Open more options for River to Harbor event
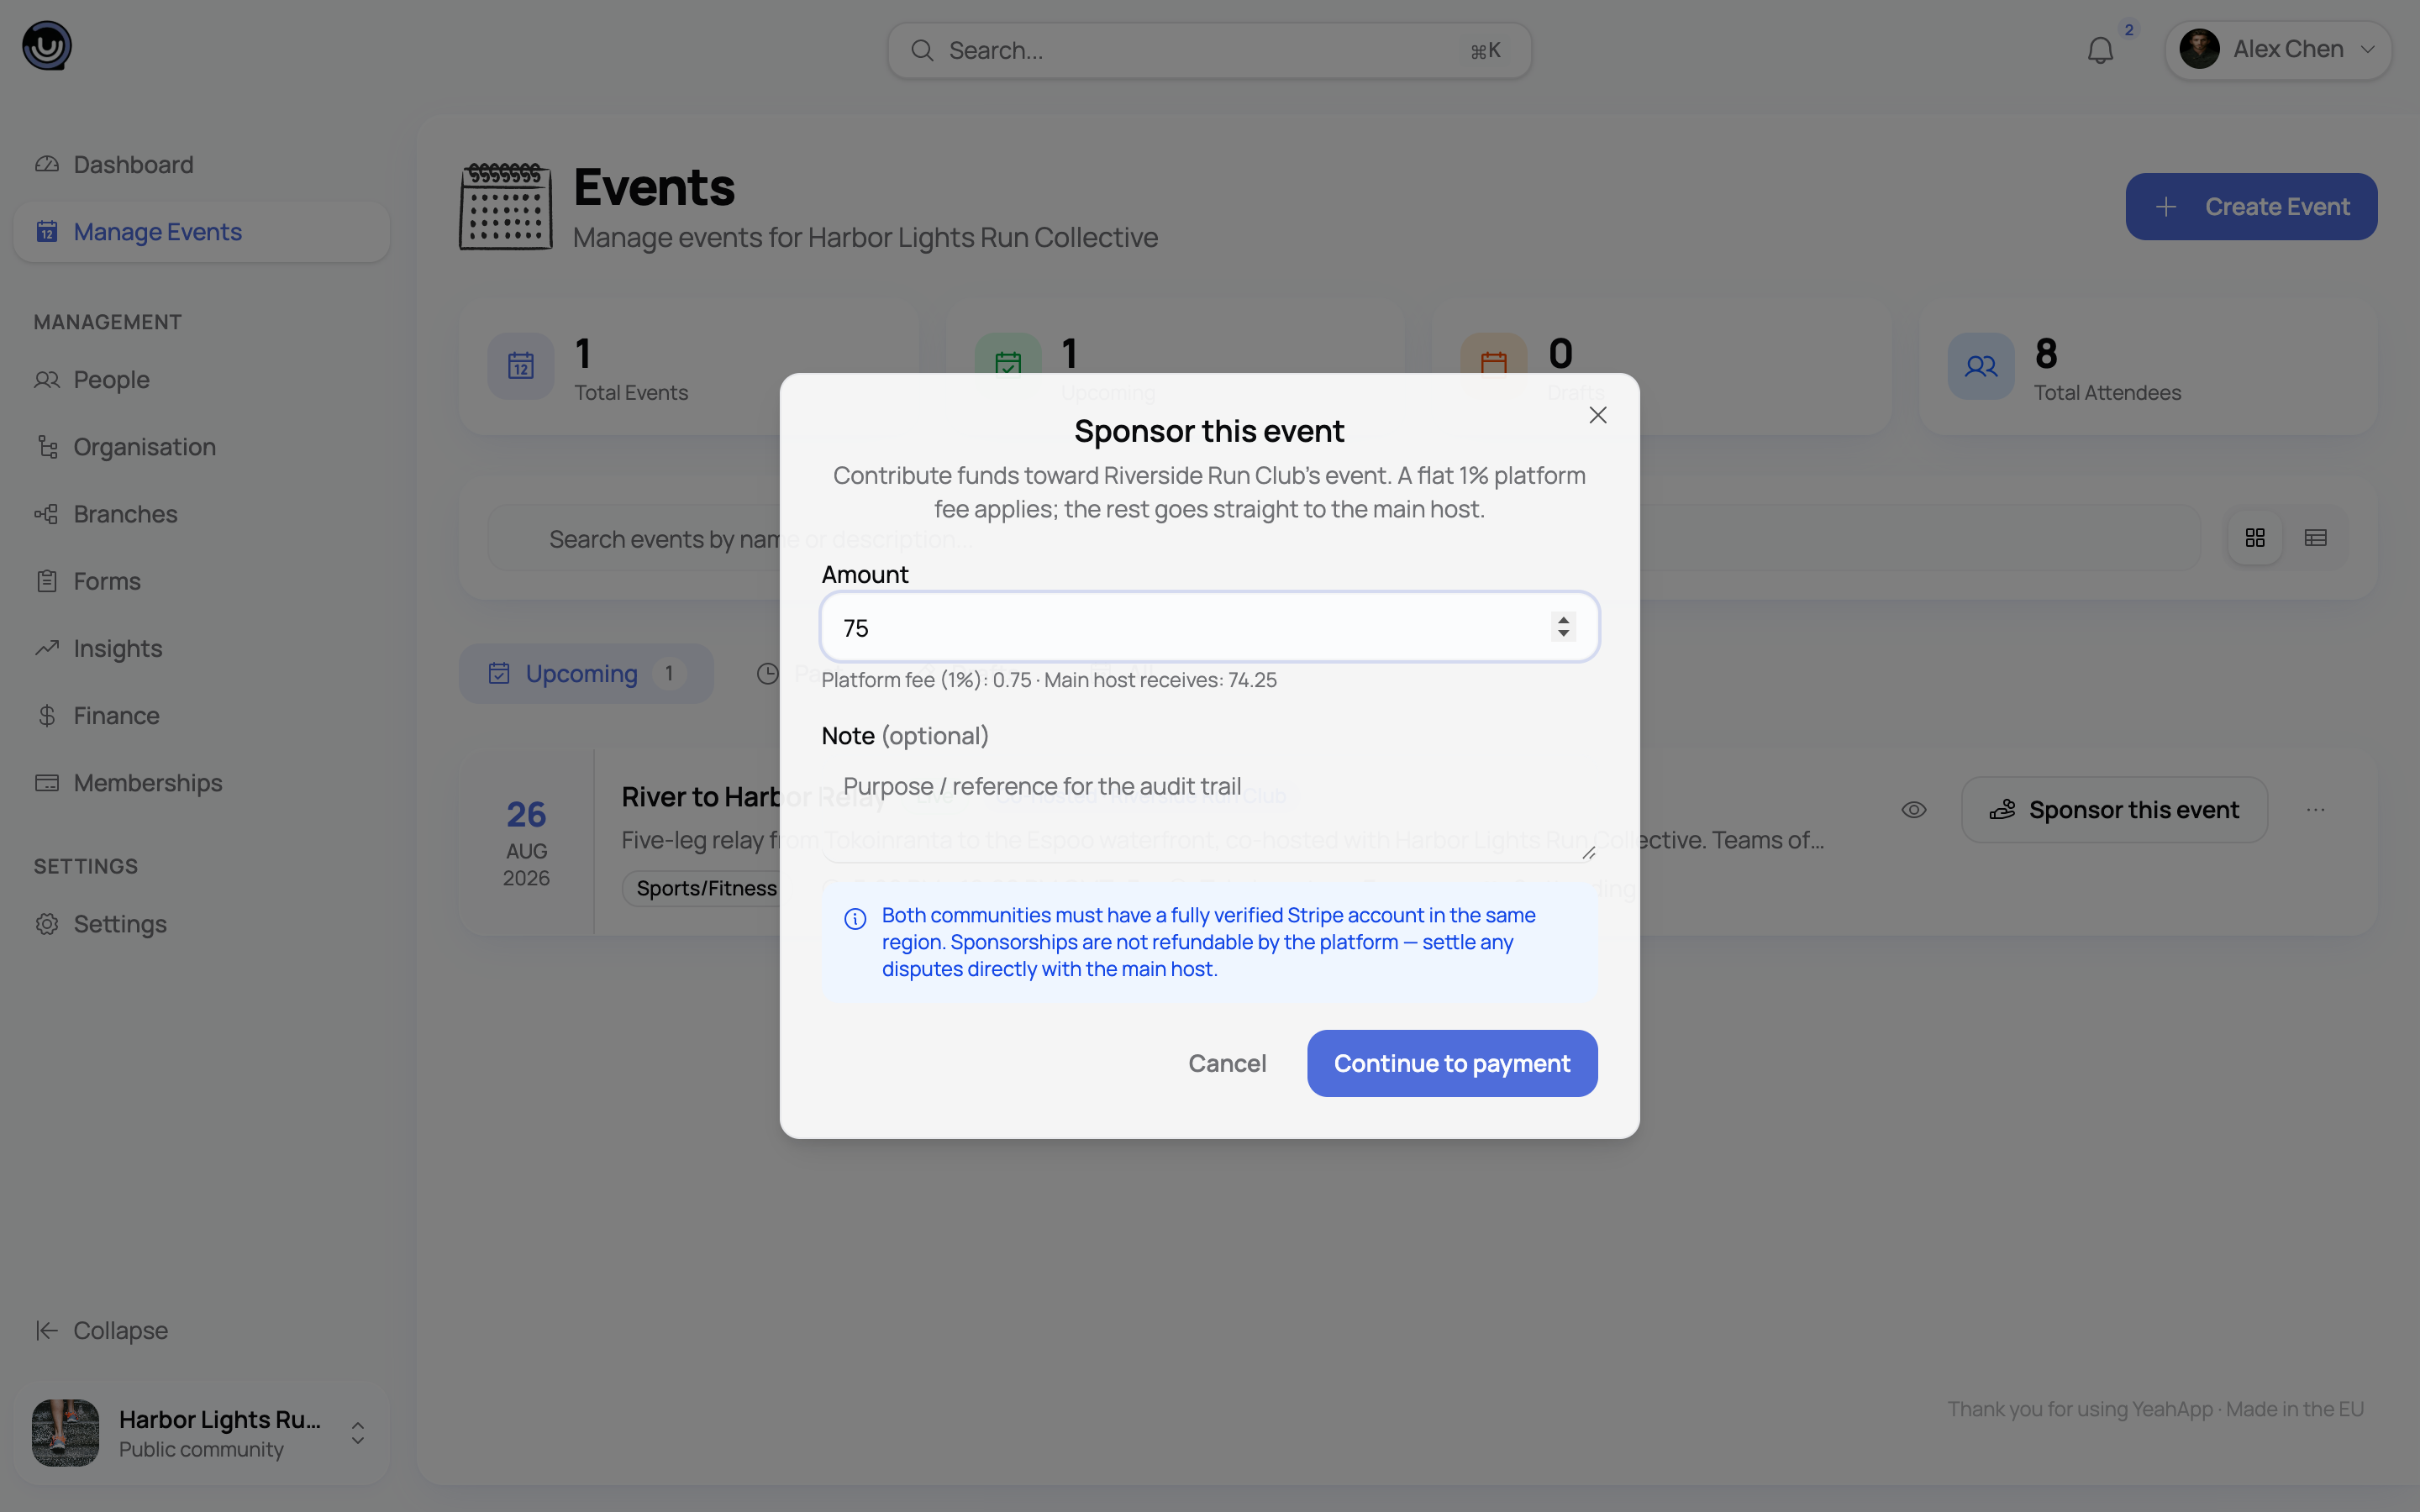 click(x=2315, y=810)
